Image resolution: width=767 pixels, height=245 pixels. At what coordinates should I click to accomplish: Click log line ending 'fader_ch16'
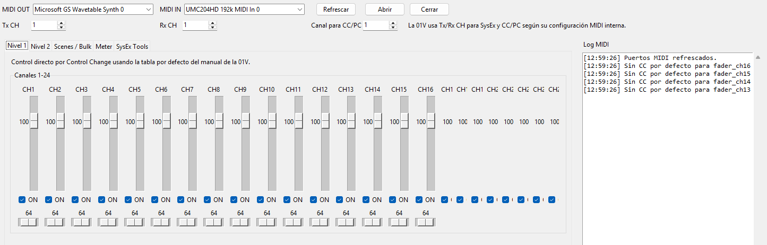tap(667, 65)
